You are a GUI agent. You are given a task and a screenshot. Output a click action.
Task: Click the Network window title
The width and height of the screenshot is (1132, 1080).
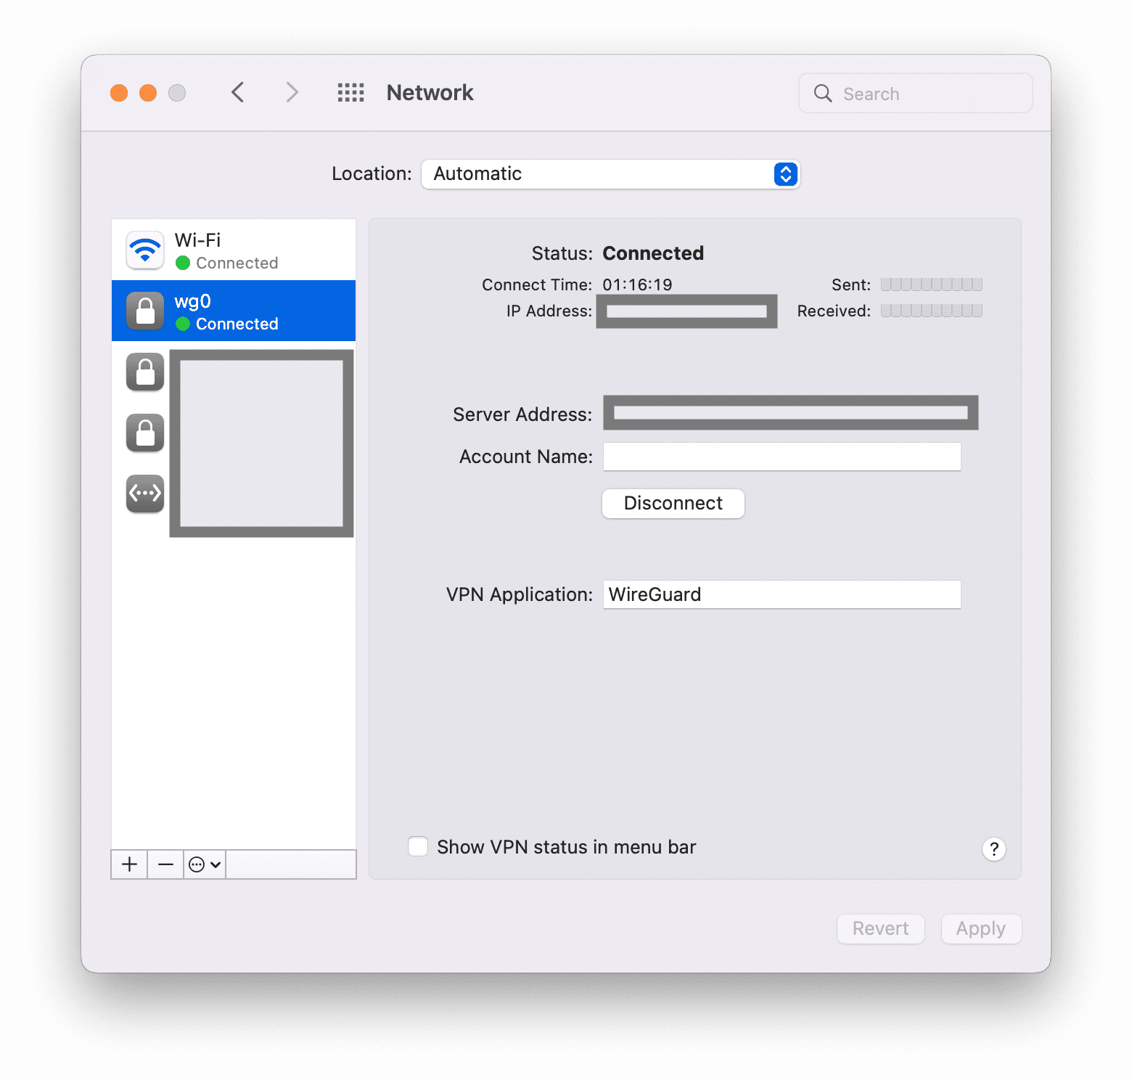click(x=430, y=93)
